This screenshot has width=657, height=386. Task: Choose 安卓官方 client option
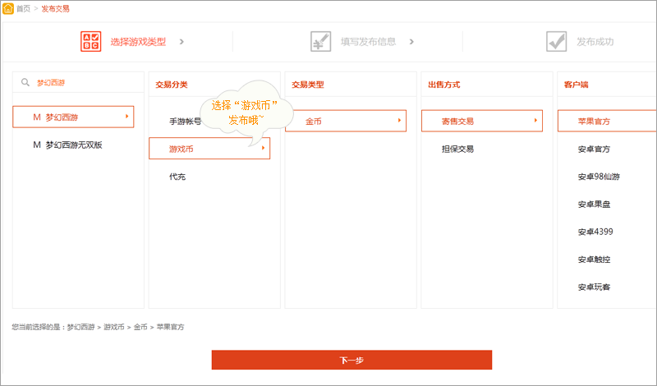click(x=594, y=149)
